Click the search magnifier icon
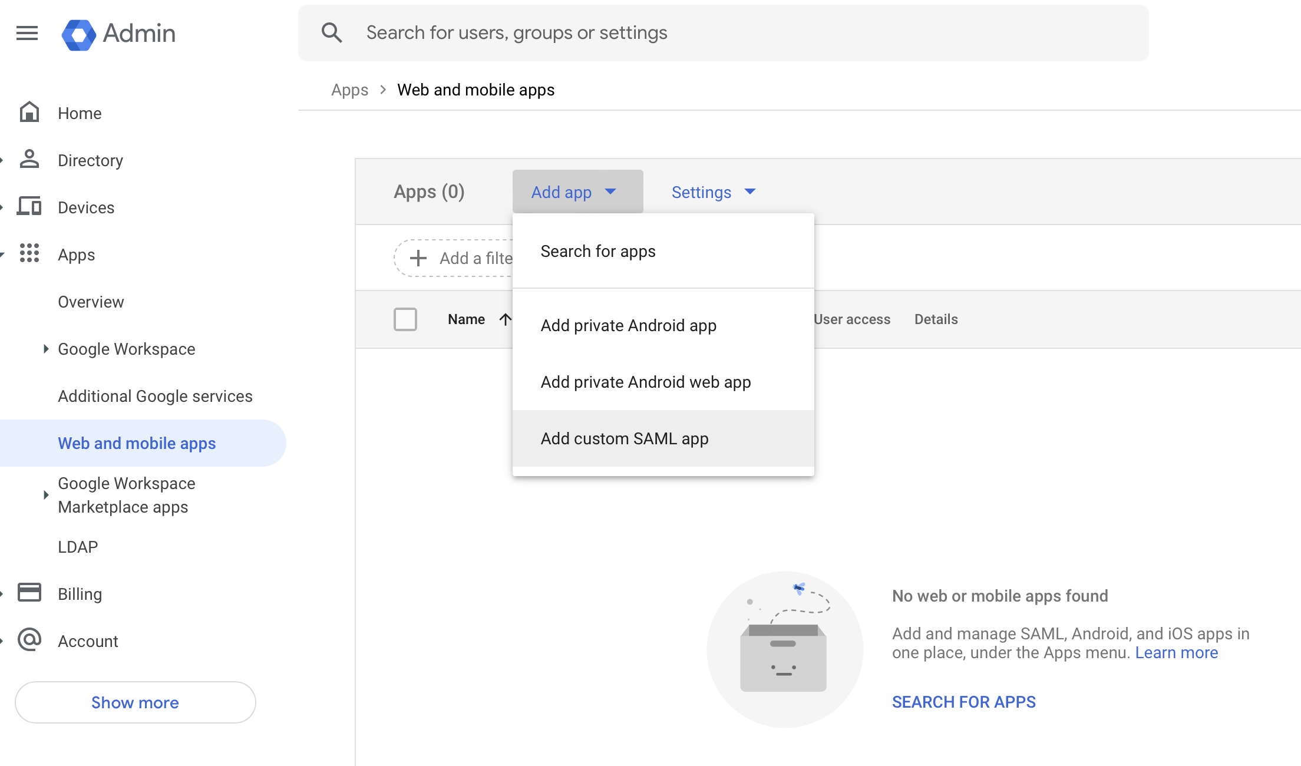The height and width of the screenshot is (766, 1301). pos(332,32)
